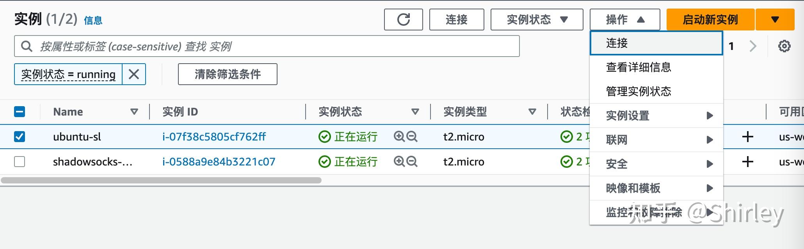
Task: Open instance ID i-0588a9e84b3221c07 link
Action: point(219,162)
